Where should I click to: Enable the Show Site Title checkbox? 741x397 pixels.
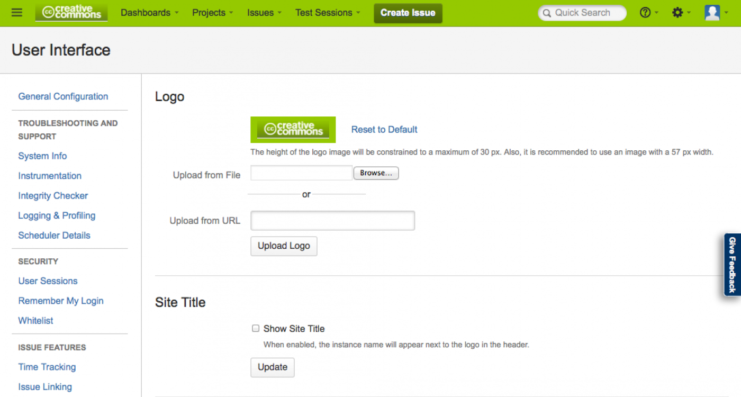256,329
